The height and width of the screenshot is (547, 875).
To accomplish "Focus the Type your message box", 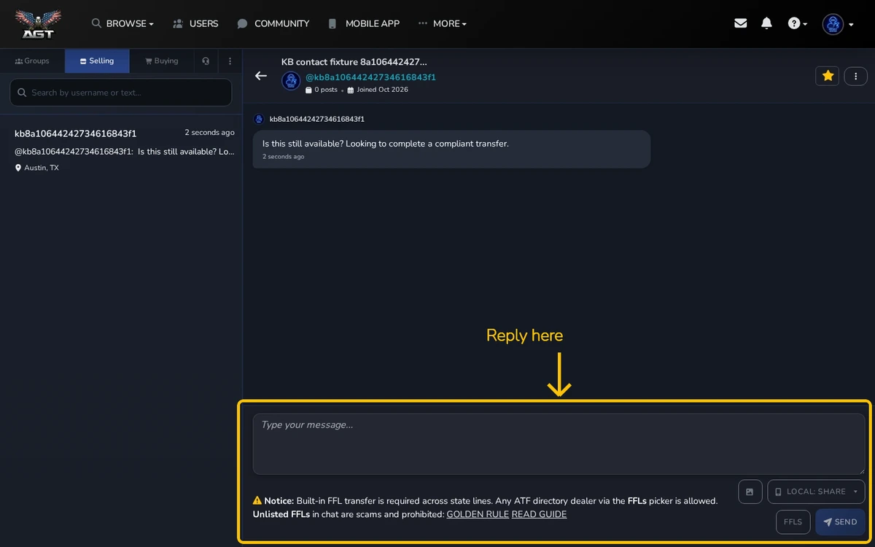I will [559, 444].
